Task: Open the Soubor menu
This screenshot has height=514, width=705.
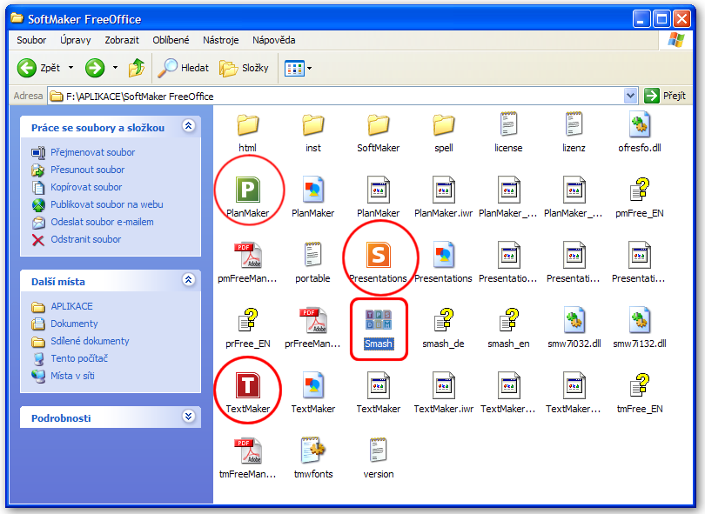Action: [x=31, y=40]
